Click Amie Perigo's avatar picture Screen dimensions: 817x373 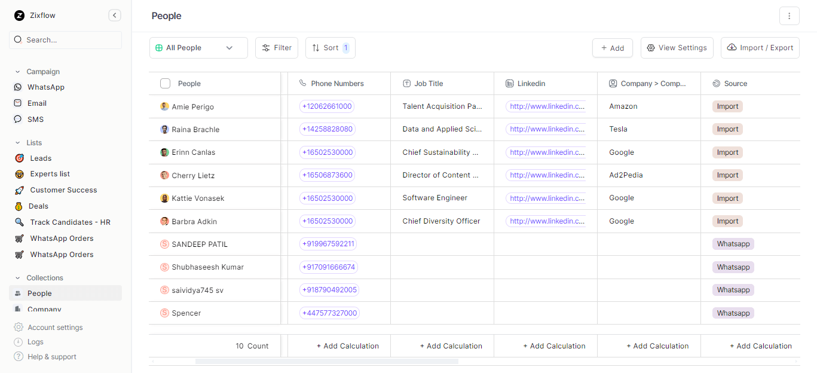[x=164, y=106]
